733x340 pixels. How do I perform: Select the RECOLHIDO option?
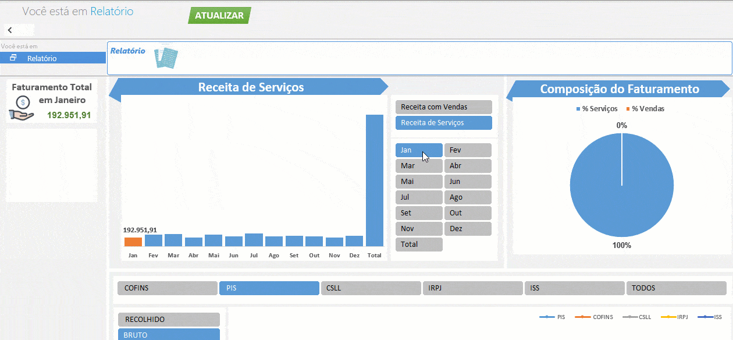169,320
